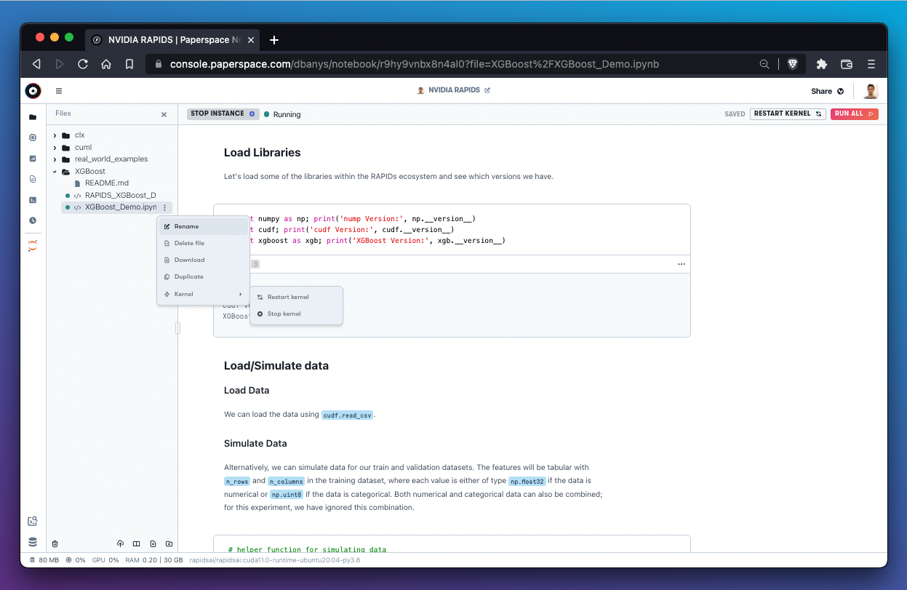Close the NVIDIA RAPIDS browser tab
Image resolution: width=907 pixels, height=590 pixels.
pyautogui.click(x=251, y=40)
